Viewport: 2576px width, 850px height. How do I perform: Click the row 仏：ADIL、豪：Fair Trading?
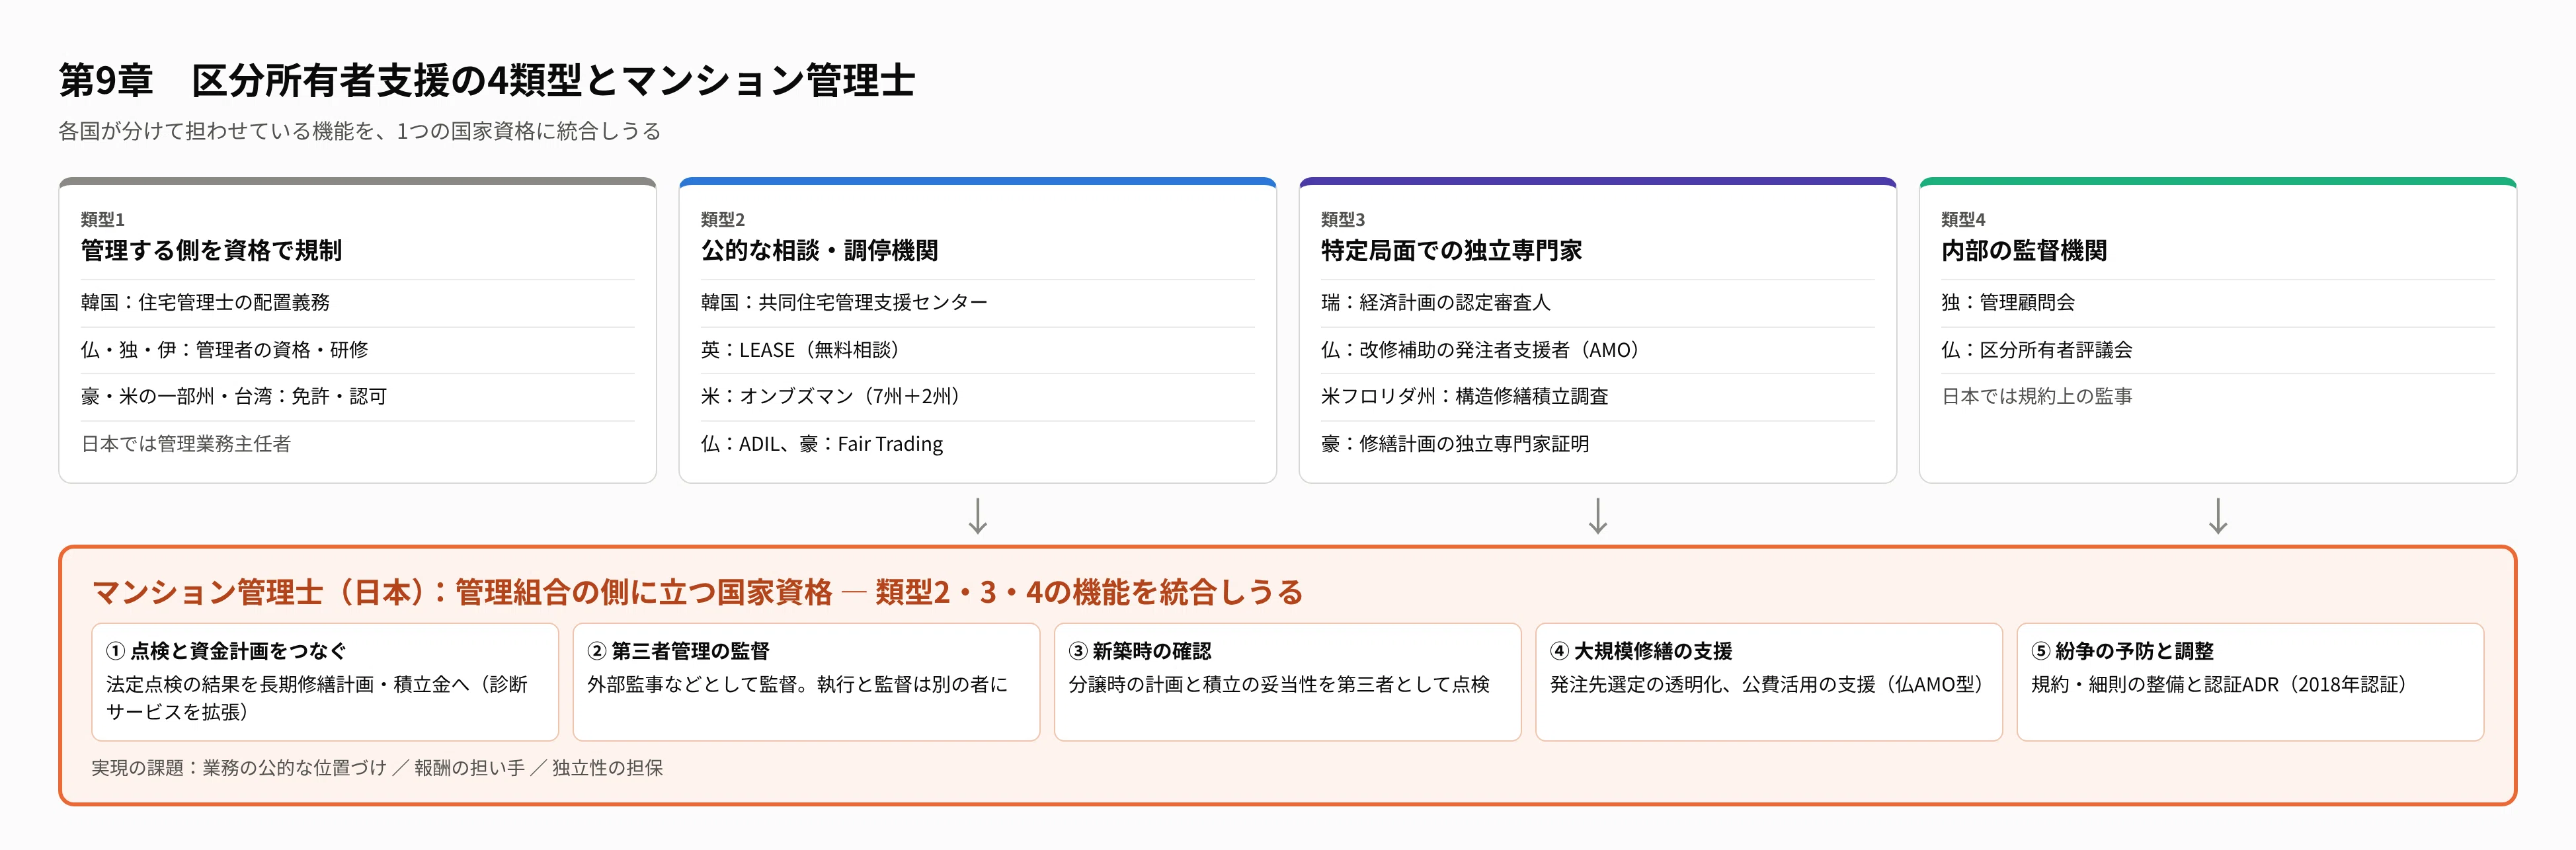977,443
